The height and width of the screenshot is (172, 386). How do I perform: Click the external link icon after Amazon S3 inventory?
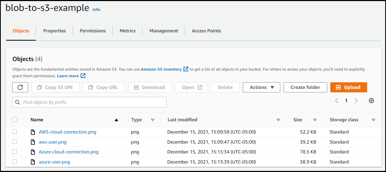coord(186,69)
